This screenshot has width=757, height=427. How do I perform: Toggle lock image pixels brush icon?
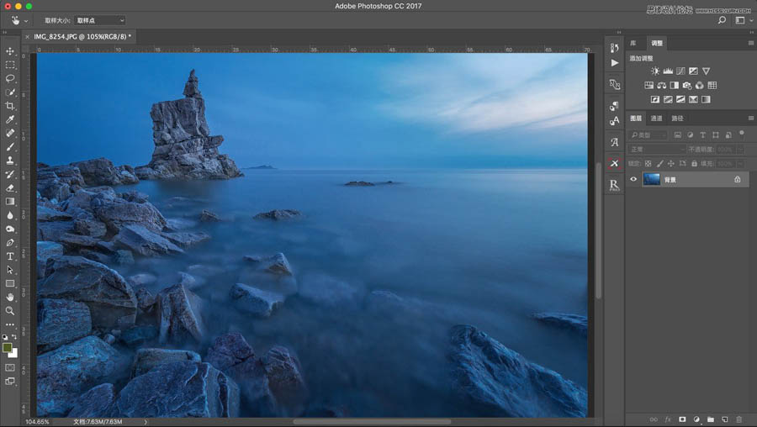(x=659, y=164)
